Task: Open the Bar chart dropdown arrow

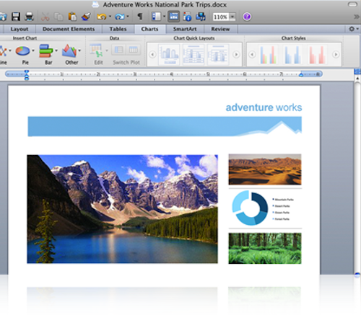Action: click(56, 50)
